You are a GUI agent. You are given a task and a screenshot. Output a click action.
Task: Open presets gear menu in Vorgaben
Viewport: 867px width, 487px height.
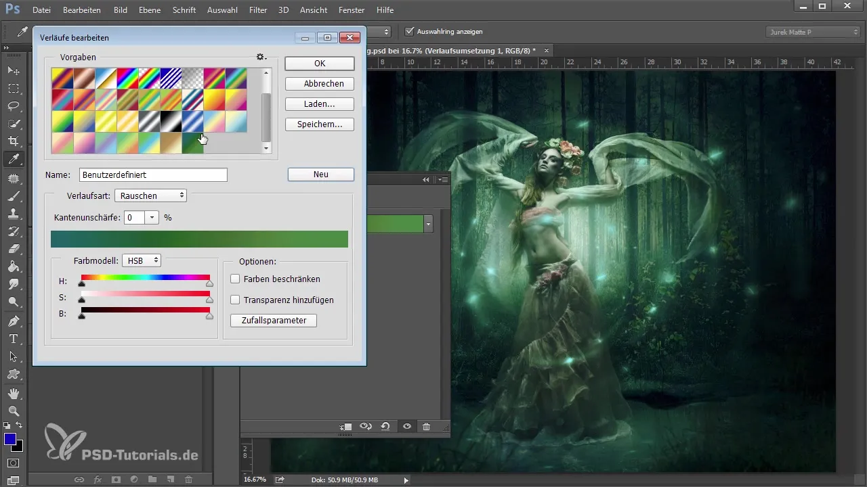[x=261, y=57]
